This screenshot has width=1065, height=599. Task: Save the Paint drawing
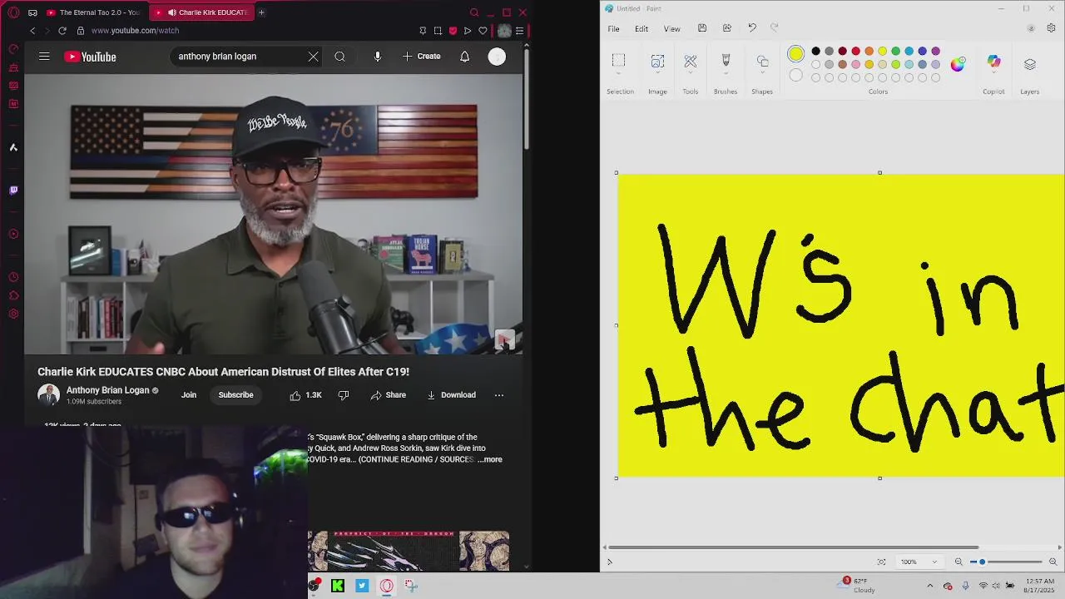(x=702, y=28)
